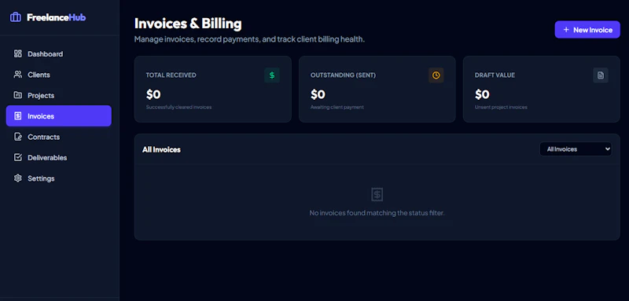Viewport: 629px width, 301px height.
Task: Click 'Unsent project invoices' caption
Action: (501, 108)
